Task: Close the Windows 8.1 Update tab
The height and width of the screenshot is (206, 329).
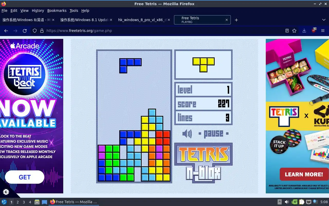Action: pyautogui.click(x=111, y=20)
